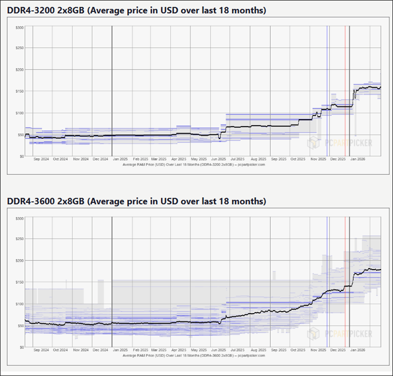Viewport: 393px width, 376px height.
Task: Click Apr 2025 label on DDR4-3200 chart
Action: (179, 159)
